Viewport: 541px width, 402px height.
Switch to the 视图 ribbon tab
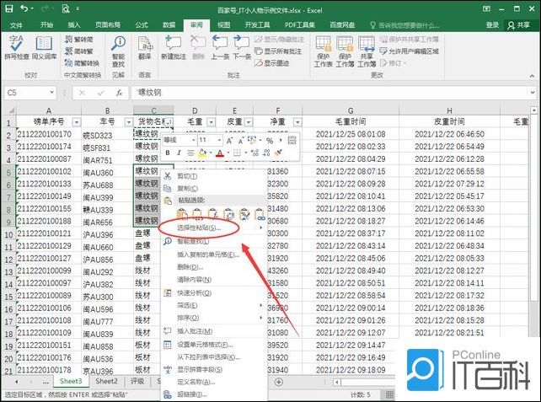coord(223,24)
